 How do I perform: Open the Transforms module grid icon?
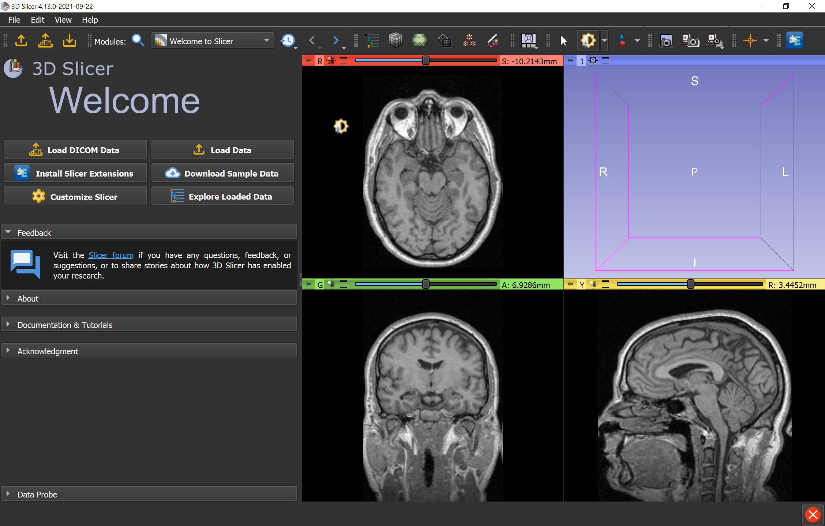pyautogui.click(x=445, y=41)
